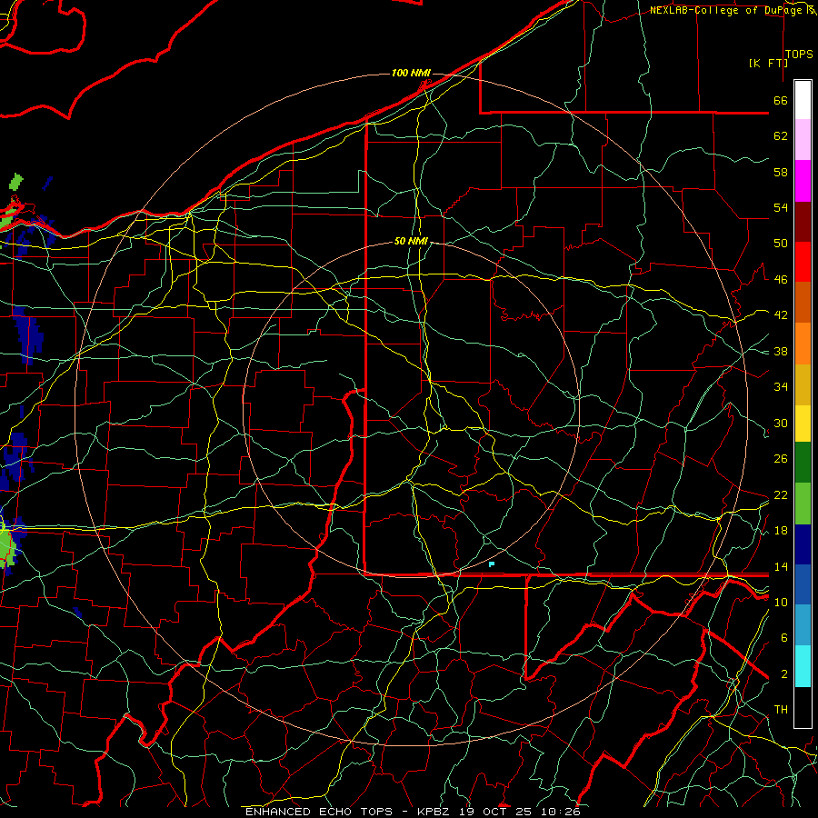Click the legend value "54"
818x818 pixels.
click(x=781, y=207)
